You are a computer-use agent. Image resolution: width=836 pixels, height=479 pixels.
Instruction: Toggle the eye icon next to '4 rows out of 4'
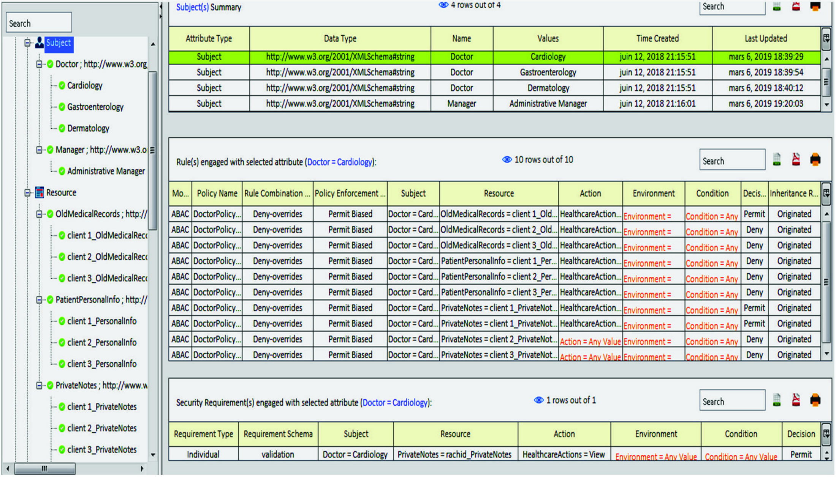443,5
